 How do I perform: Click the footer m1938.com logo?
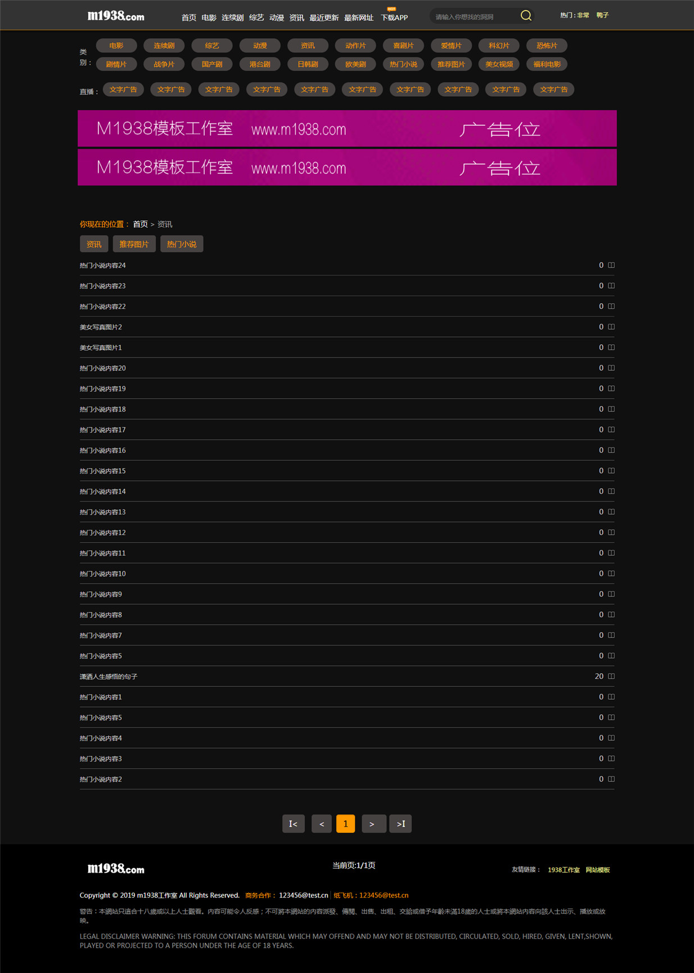tap(116, 869)
